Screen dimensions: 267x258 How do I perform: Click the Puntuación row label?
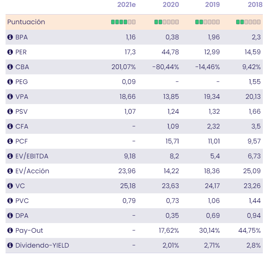pyautogui.click(x=26, y=22)
